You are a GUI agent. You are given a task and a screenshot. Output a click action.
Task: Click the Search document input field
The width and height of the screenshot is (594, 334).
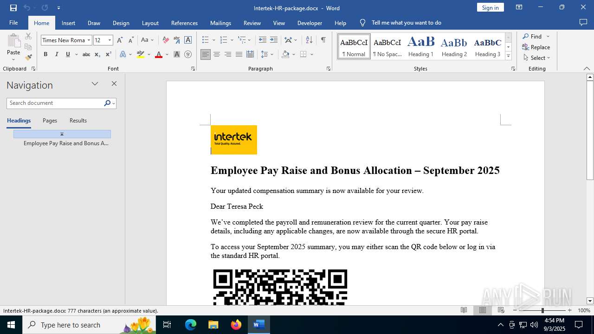click(x=55, y=103)
